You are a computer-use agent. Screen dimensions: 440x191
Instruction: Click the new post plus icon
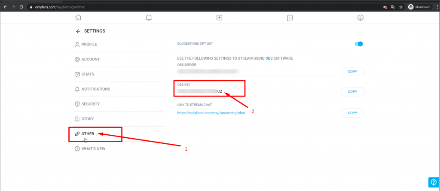[220, 18]
